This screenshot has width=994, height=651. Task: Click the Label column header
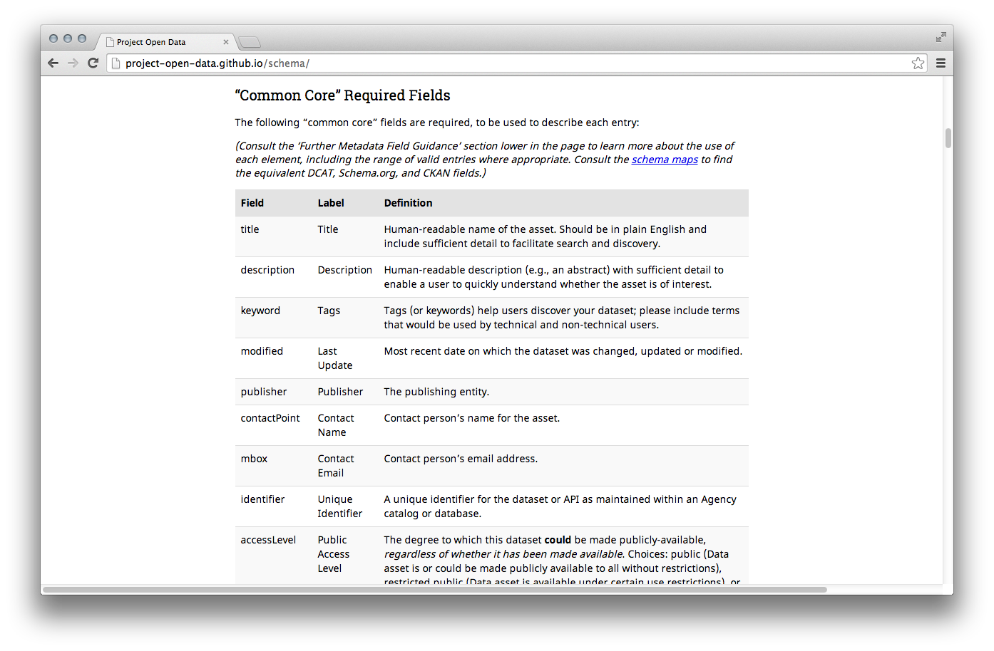(331, 203)
